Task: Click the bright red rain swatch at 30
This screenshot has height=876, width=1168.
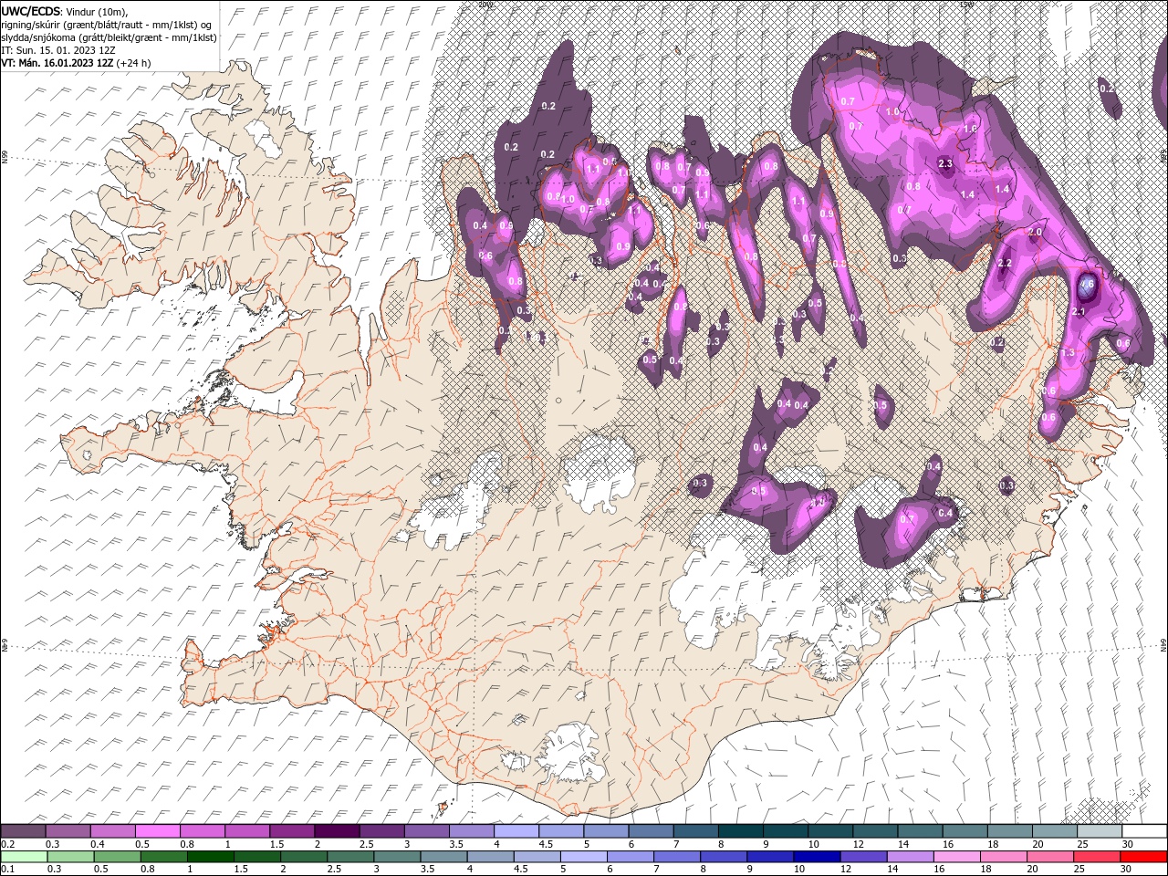Action: (x=1142, y=856)
